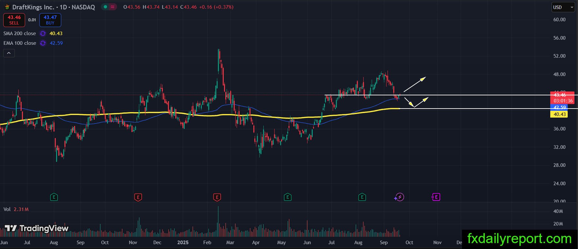Click the high price H43.74
578x249 pixels.
(151, 7)
